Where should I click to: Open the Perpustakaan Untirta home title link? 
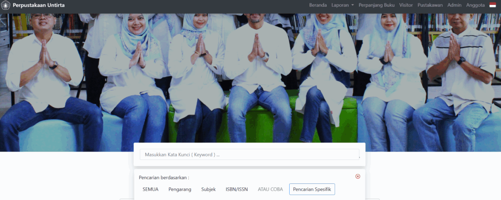(39, 5)
